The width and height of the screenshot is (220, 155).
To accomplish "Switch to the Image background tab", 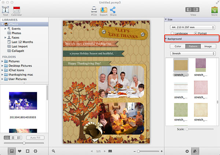I will click(208, 47).
